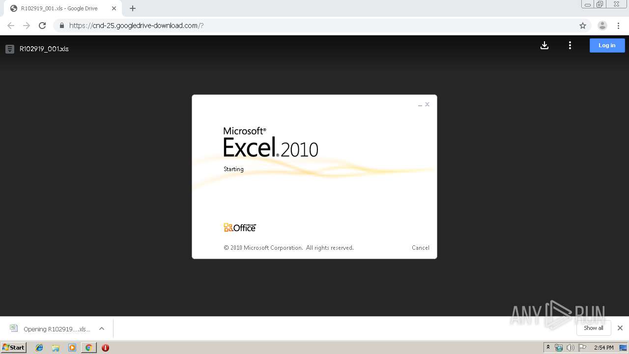This screenshot has height=354, width=629.
Task: Close the downloads bar
Action: tap(620, 328)
